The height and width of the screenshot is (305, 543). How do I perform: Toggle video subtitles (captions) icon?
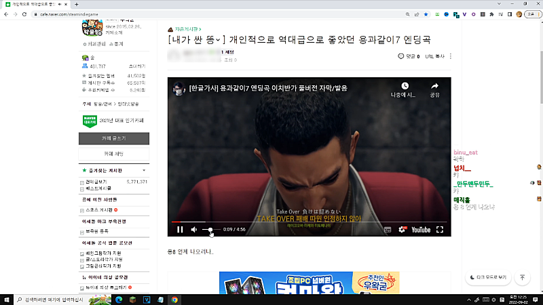click(x=388, y=230)
